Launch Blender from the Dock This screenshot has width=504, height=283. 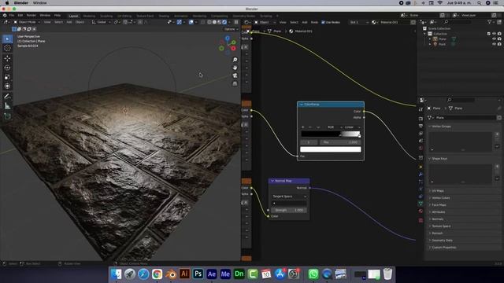(171, 274)
